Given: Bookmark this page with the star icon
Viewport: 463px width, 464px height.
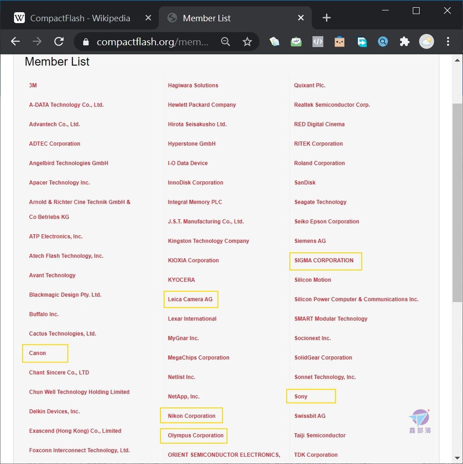Looking at the screenshot, I should pos(247,42).
